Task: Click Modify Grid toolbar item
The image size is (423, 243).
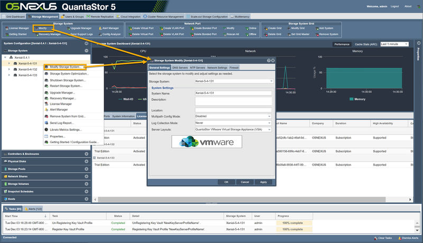Action: [x=296, y=29]
